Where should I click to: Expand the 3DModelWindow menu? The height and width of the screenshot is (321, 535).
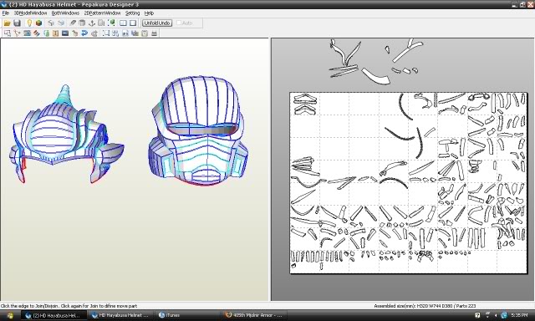coord(30,13)
